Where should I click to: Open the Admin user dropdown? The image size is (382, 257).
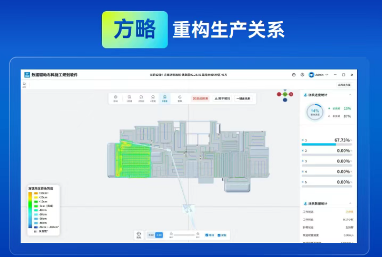[x=319, y=75]
